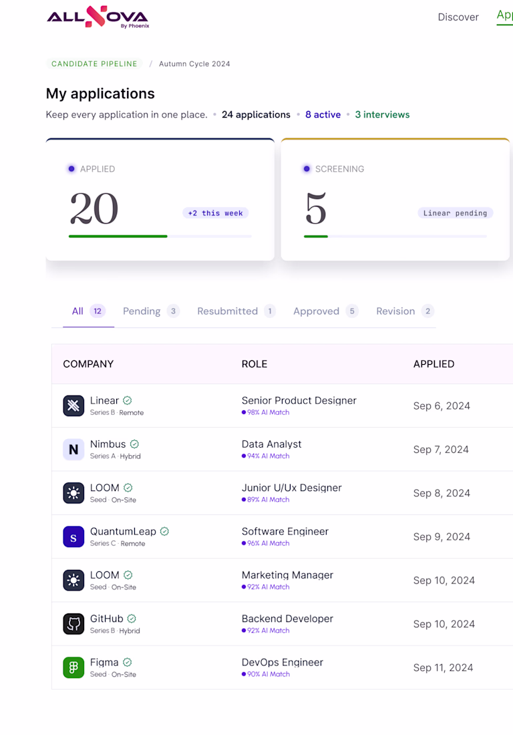Image resolution: width=513 pixels, height=735 pixels.
Task: Click the Data Analyst role
Action: (271, 444)
